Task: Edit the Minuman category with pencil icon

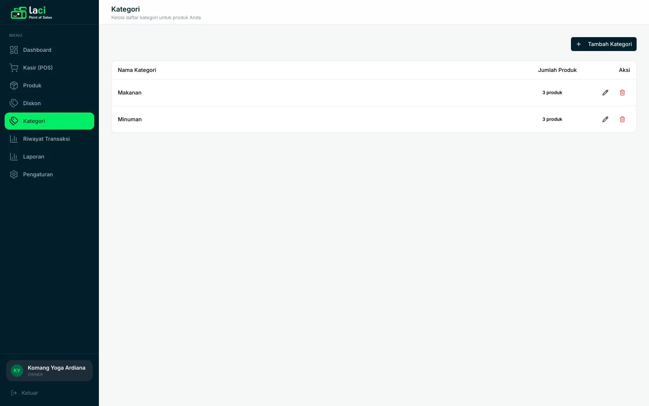Action: pyautogui.click(x=605, y=119)
